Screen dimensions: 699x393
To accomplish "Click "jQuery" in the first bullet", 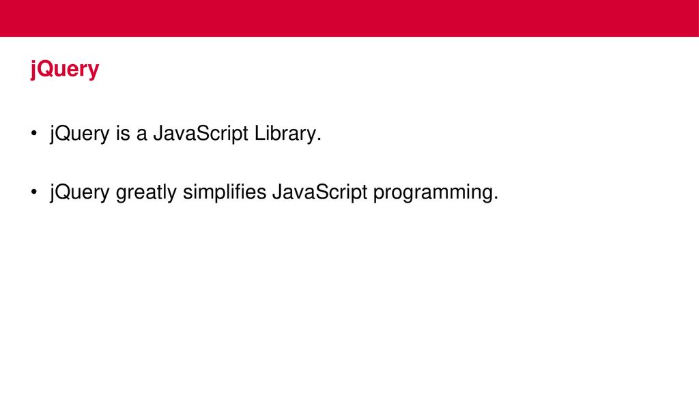I will (80, 134).
